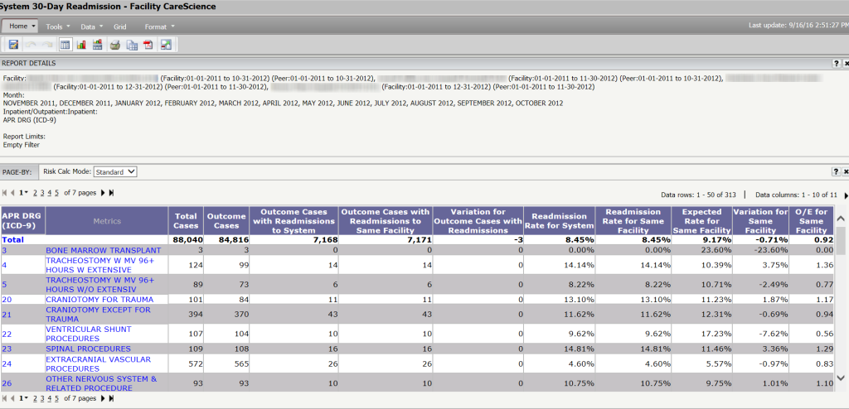Go to page 3 in top pagination

click(x=41, y=193)
